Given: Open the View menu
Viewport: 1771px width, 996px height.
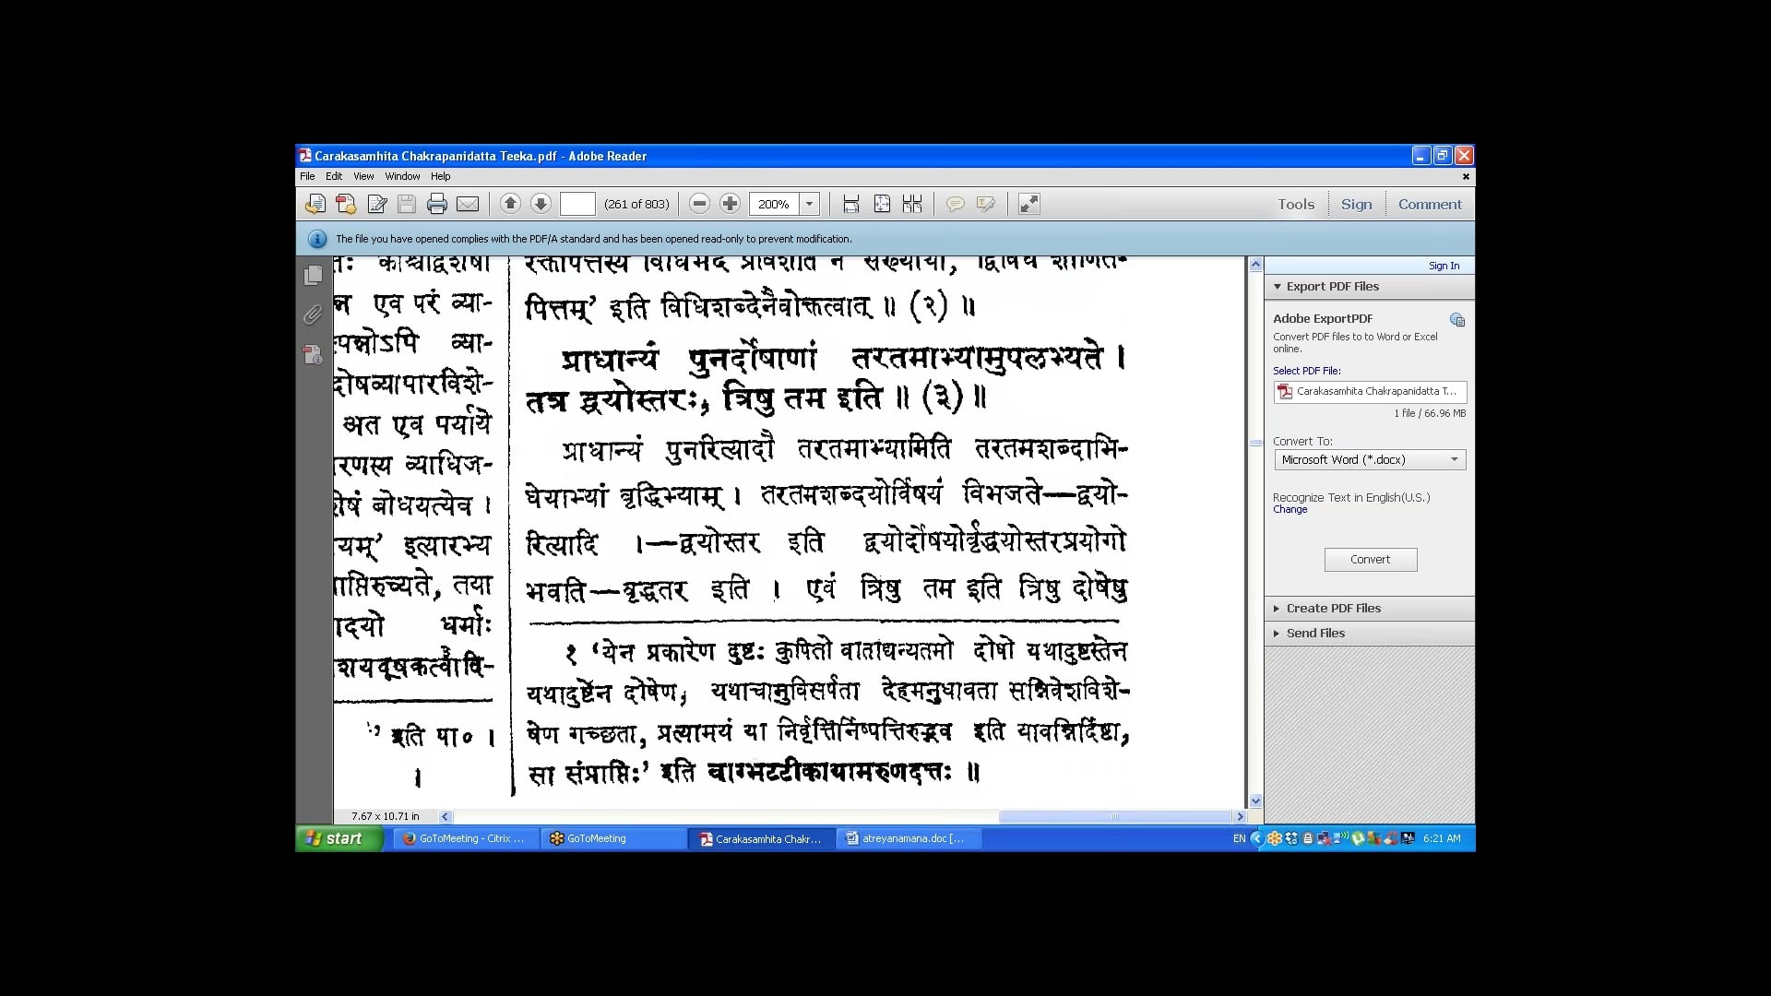Looking at the screenshot, I should click(363, 176).
